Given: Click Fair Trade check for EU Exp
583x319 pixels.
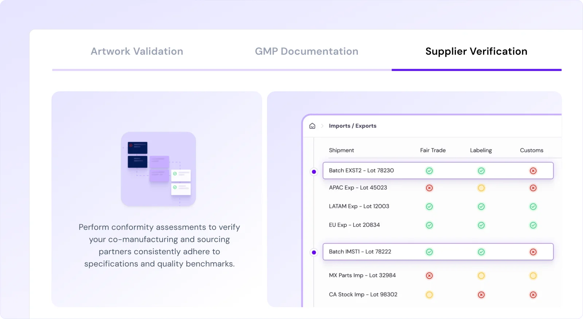Looking at the screenshot, I should (x=429, y=225).
